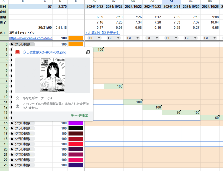
Task: Click the memo cell 3回まわってワン
Action: point(23,33)
